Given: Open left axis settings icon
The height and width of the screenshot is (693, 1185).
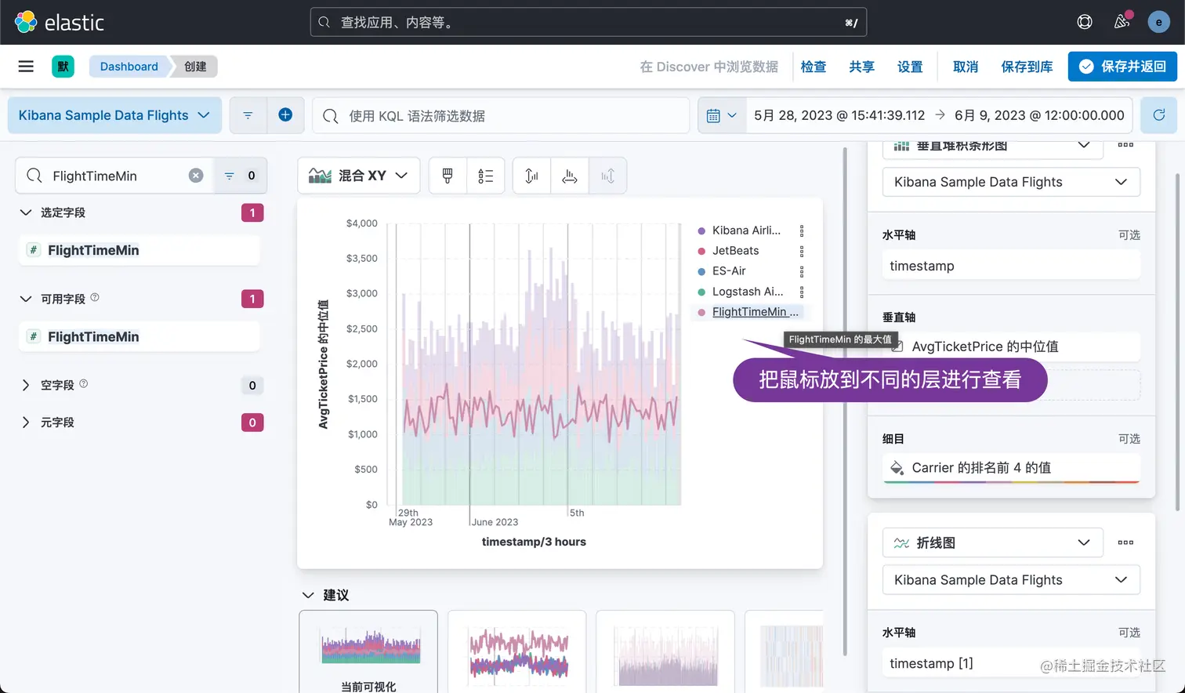Looking at the screenshot, I should click(x=531, y=176).
